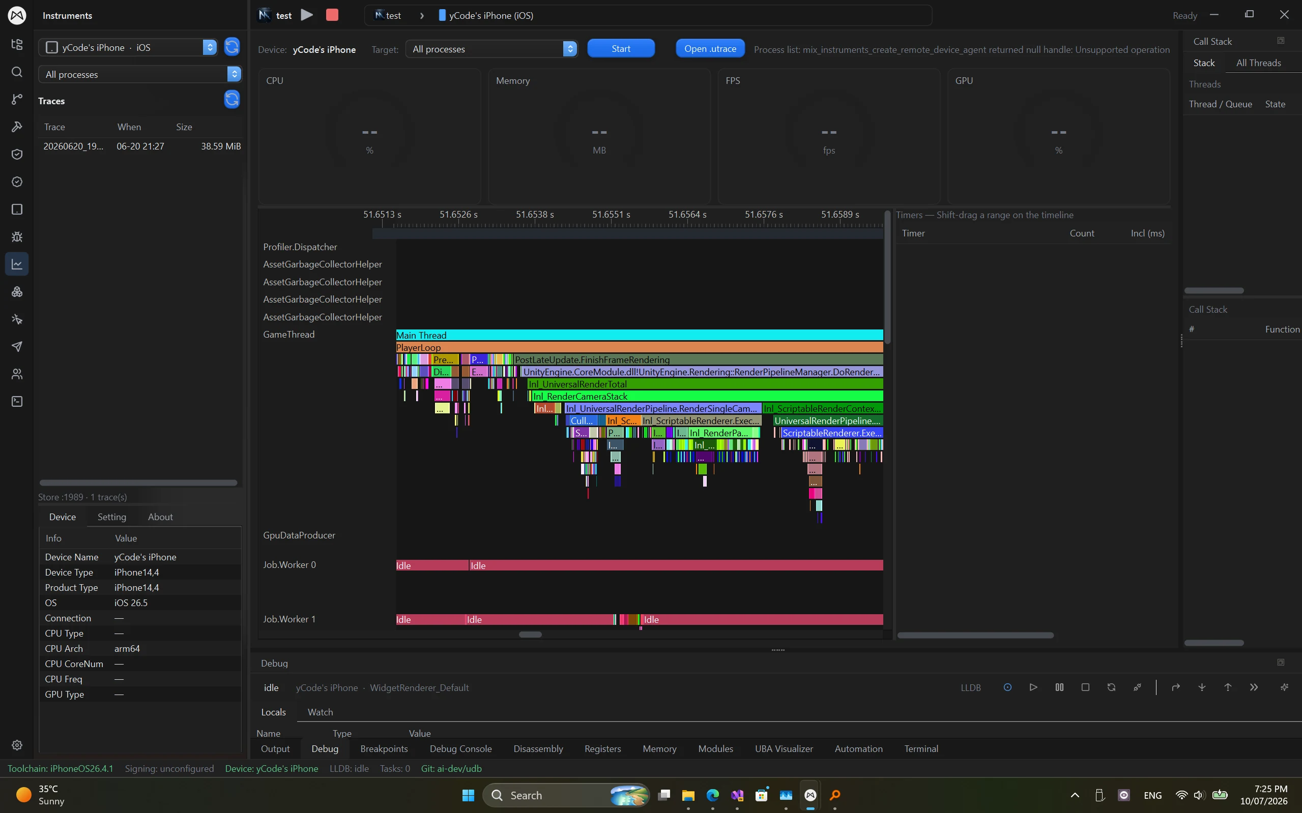
Task: Open settings gear at sidebar bottom
Action: 17,745
